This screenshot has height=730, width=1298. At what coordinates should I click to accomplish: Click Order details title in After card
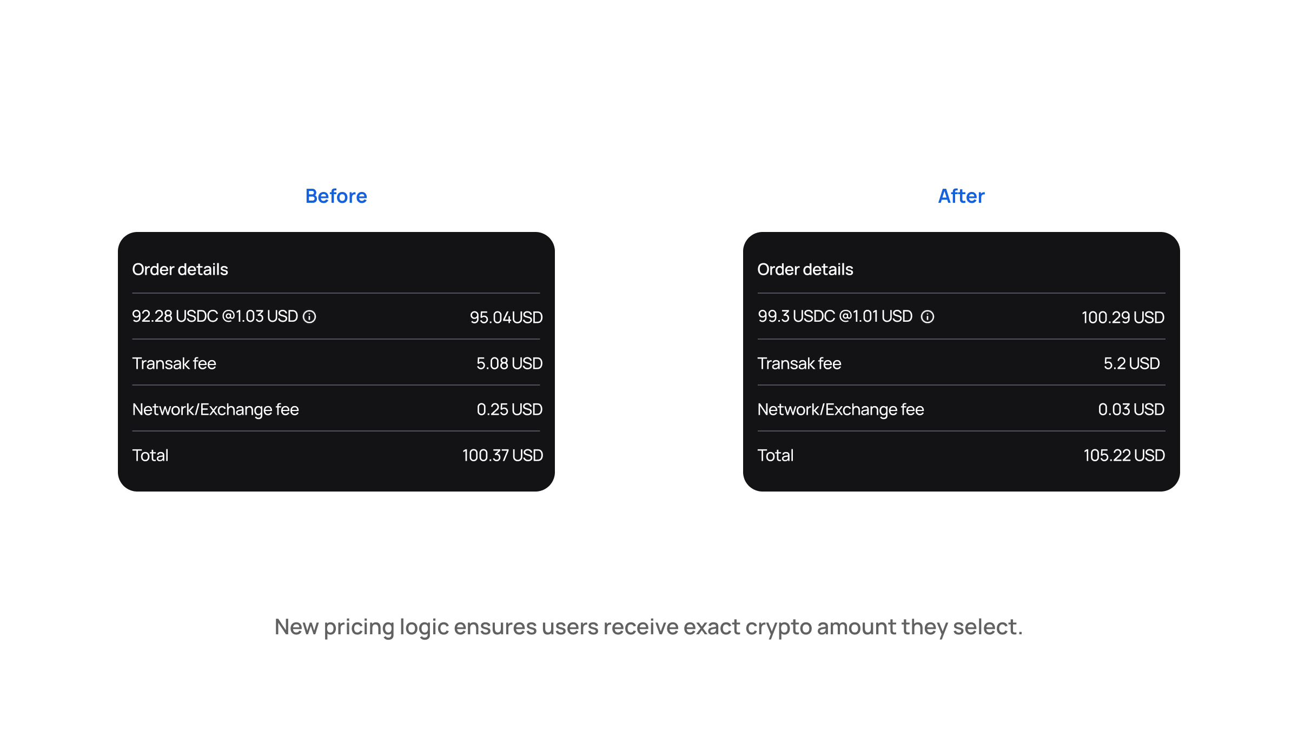[x=805, y=269]
